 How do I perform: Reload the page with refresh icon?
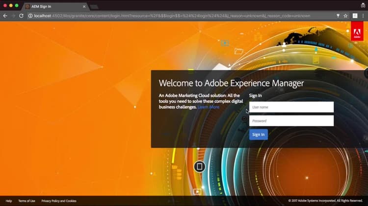(21, 16)
